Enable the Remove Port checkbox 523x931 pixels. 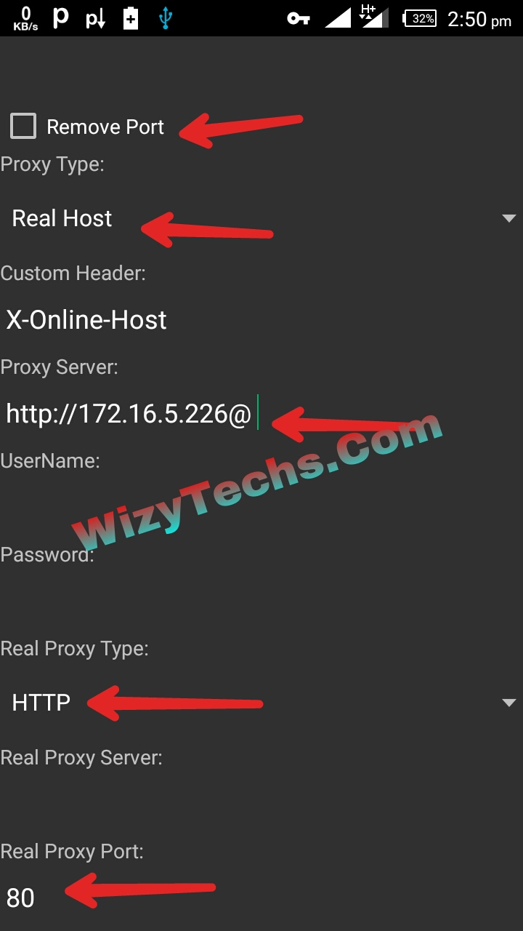23,127
